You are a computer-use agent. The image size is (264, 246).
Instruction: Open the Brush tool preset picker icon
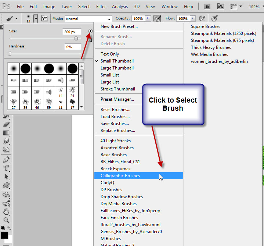[x=11, y=18]
